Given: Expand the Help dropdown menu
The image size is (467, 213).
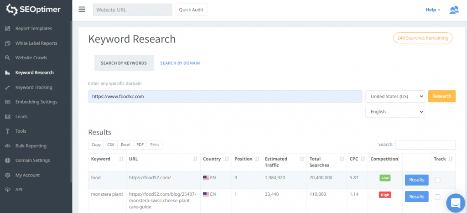Looking at the screenshot, I should tap(433, 10).
